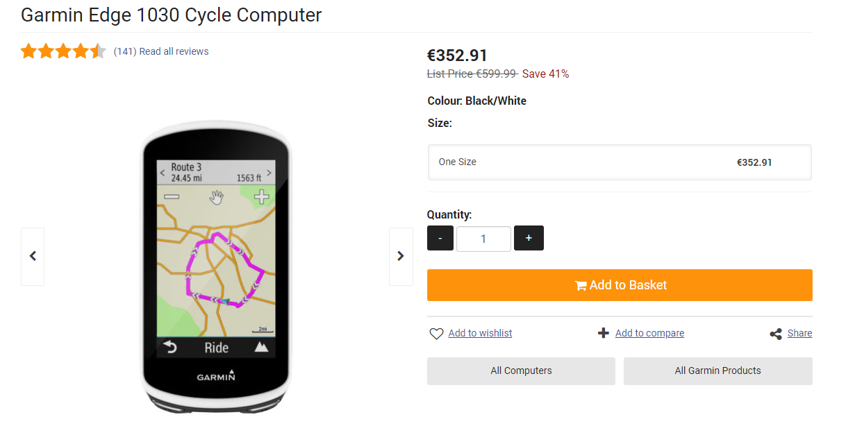Viewport: 846px width, 426px height.
Task: Show next product image arrow
Action: [401, 256]
